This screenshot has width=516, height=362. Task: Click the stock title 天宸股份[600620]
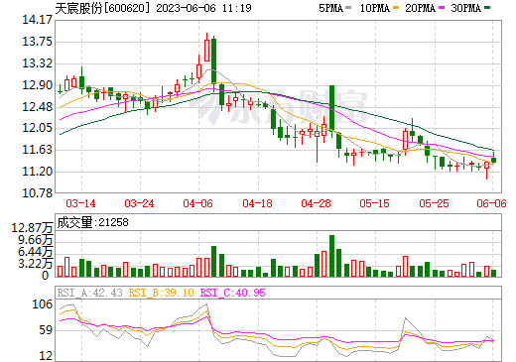click(102, 8)
